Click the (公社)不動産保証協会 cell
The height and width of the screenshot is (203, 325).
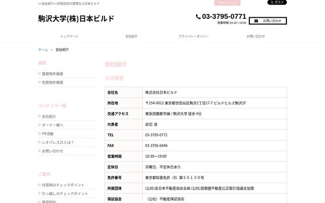point(214,198)
